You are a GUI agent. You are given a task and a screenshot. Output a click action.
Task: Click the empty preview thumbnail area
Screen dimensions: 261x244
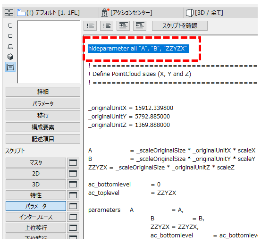pos(49,52)
